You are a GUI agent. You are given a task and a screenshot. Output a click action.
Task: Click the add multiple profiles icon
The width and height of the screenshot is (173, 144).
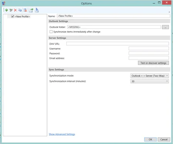(11, 10)
